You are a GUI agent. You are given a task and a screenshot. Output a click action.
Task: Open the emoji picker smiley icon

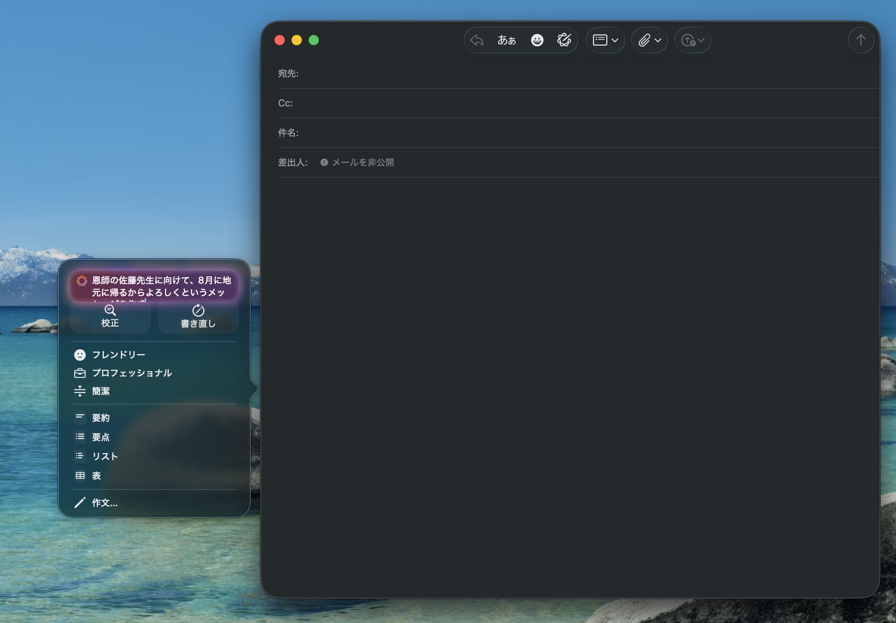(537, 40)
